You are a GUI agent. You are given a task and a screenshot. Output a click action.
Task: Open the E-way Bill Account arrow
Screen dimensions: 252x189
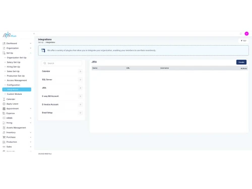pos(80,96)
